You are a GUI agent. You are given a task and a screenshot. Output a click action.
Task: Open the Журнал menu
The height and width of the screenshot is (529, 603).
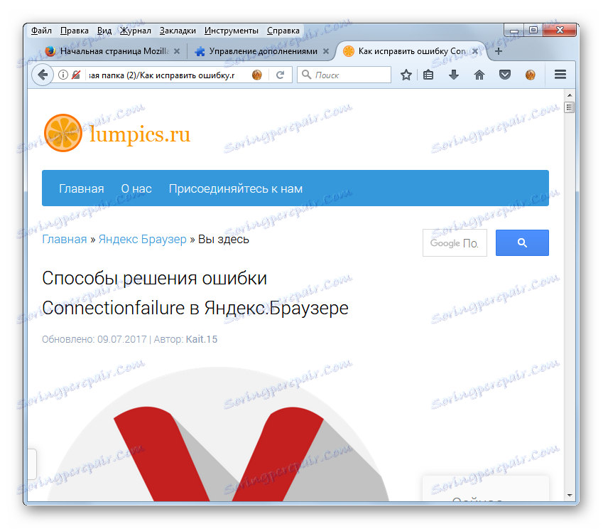[x=136, y=31]
